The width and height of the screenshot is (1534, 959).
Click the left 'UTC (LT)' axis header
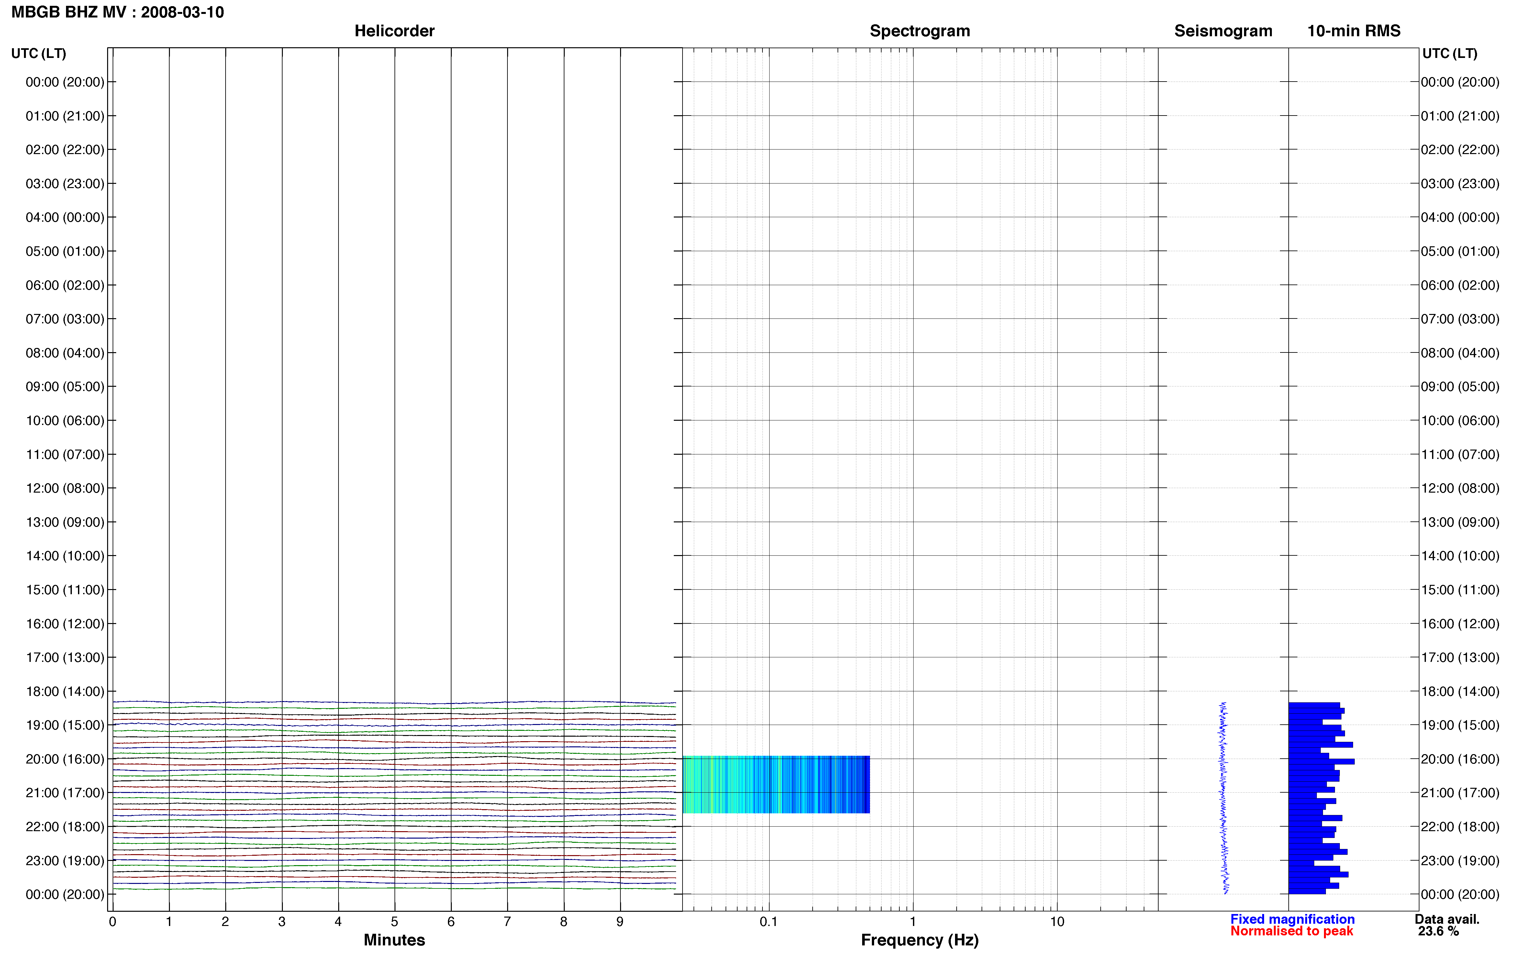[x=39, y=53]
